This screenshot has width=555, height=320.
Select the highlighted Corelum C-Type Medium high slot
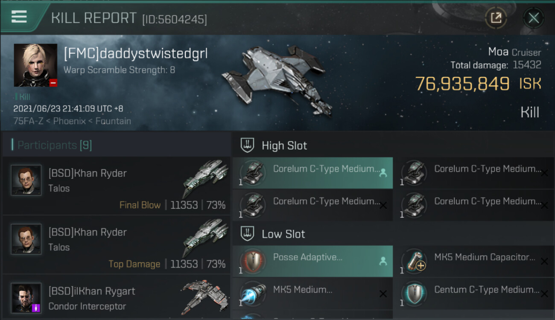tap(313, 173)
